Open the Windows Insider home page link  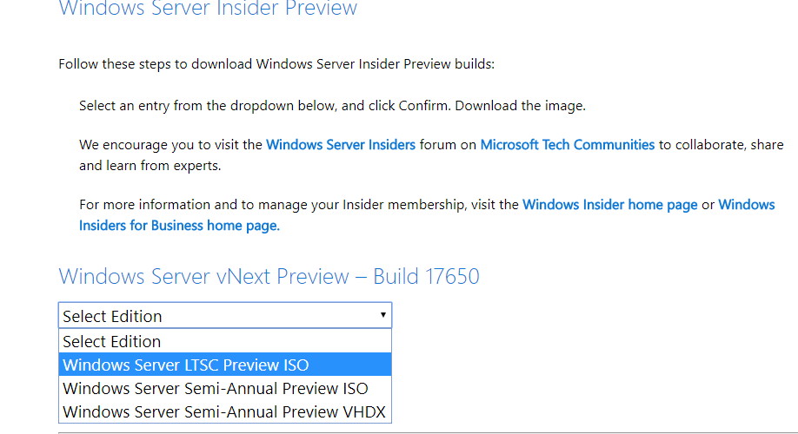click(x=609, y=205)
